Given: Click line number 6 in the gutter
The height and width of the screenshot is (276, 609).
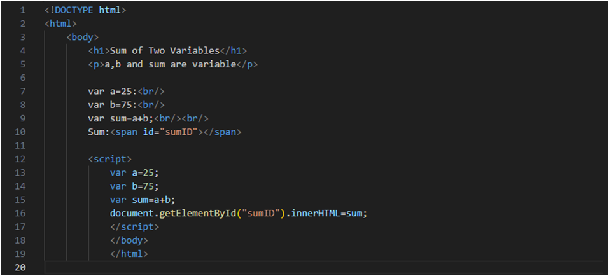Looking at the screenshot, I should point(22,78).
